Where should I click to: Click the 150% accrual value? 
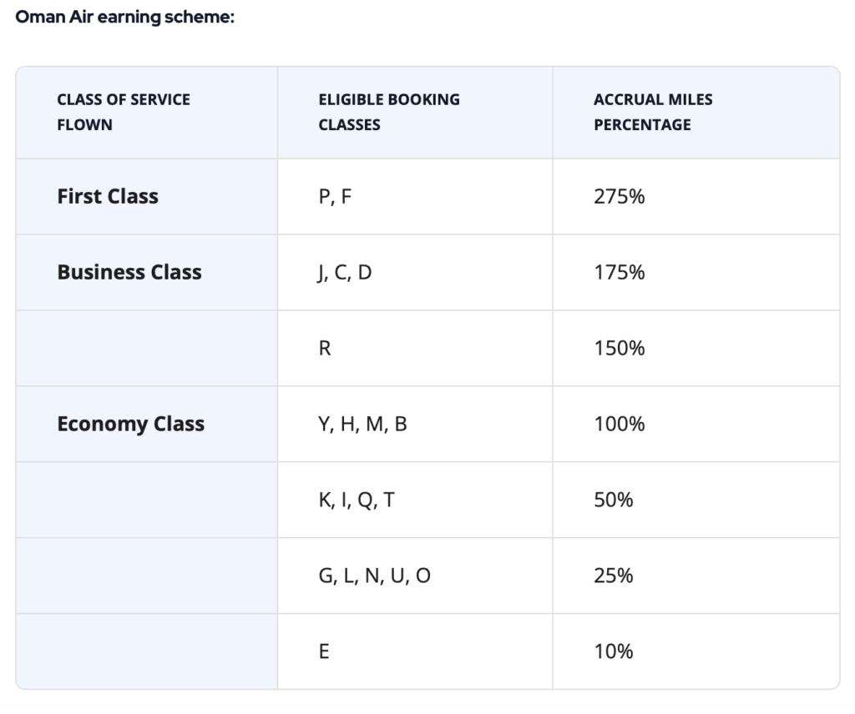(619, 349)
